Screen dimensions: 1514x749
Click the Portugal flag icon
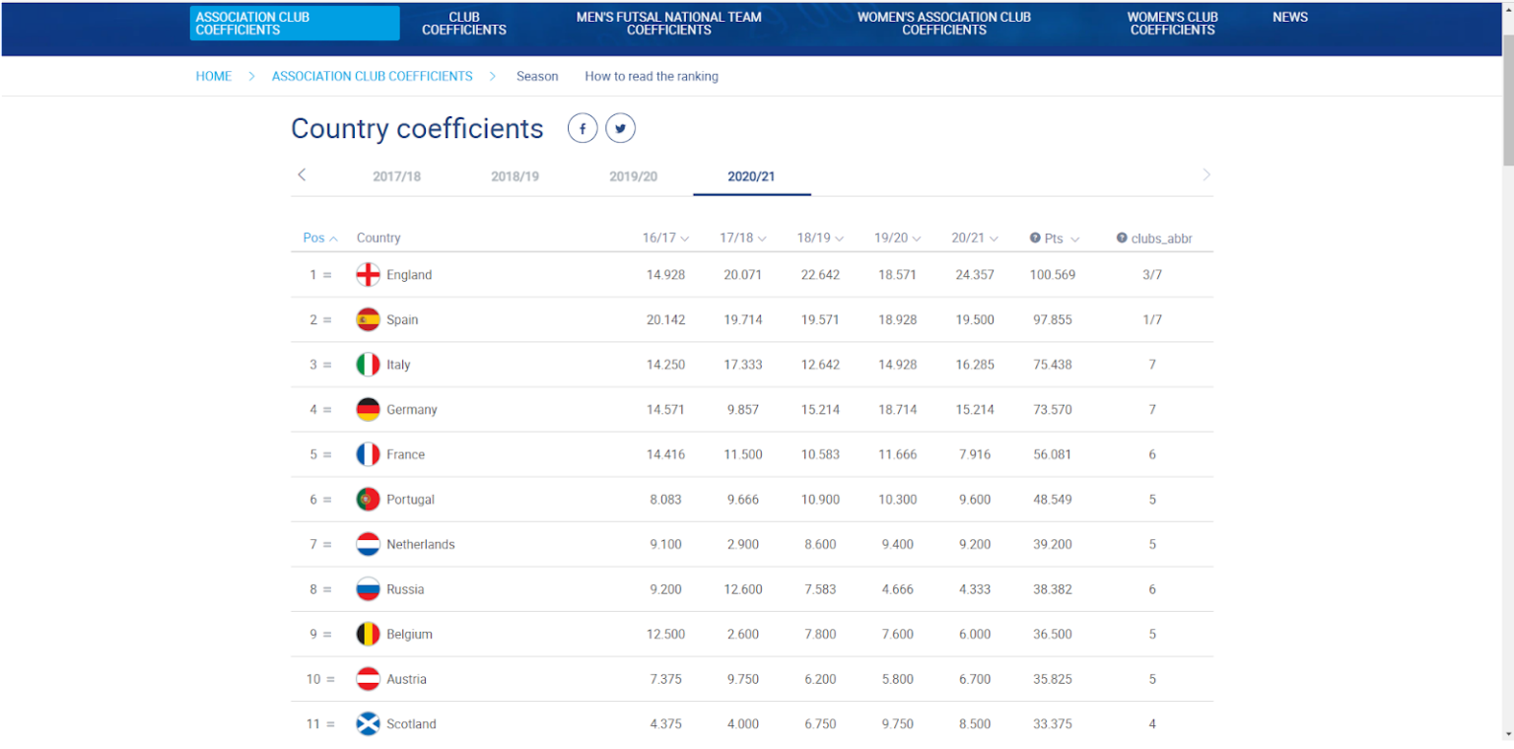coord(368,500)
